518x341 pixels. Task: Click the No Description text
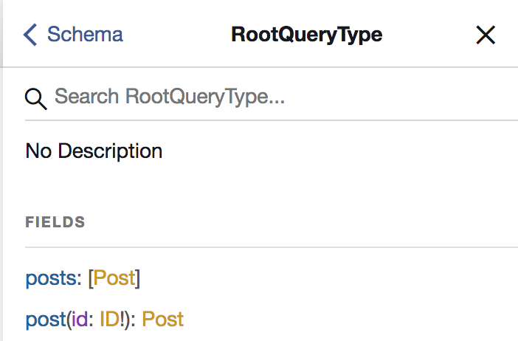94,151
